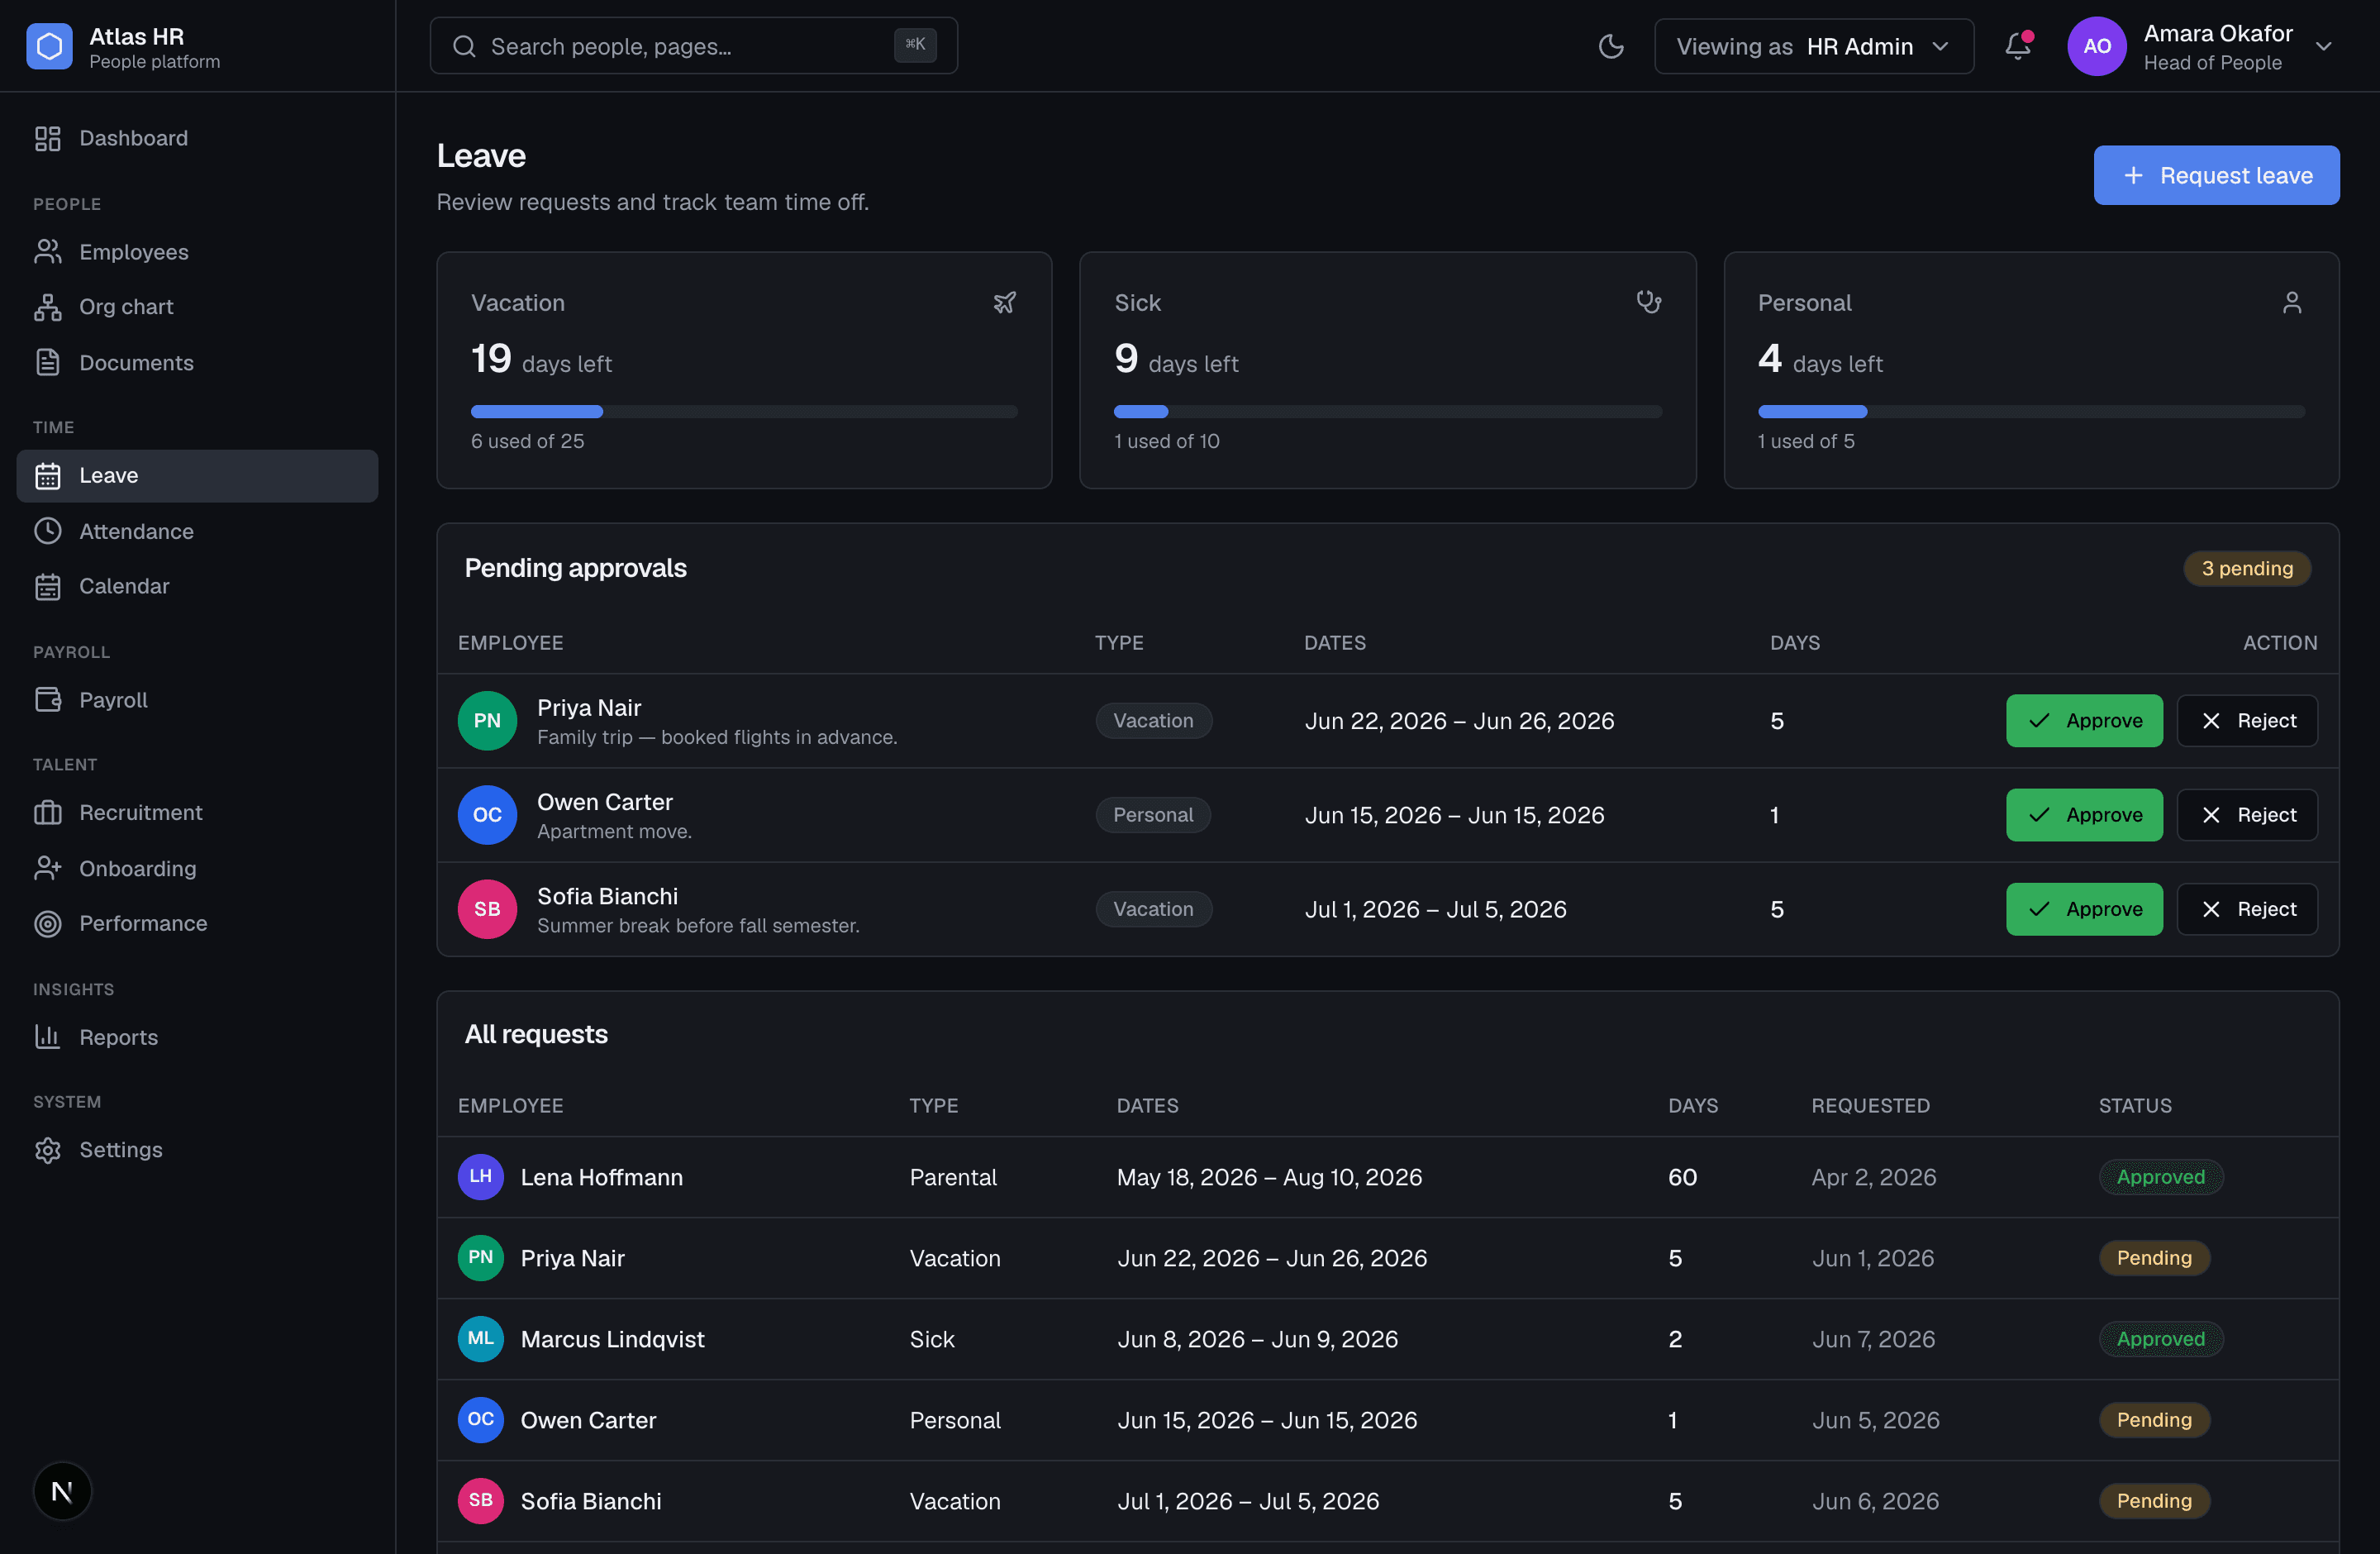Click the Leave calendar icon in sidebar
This screenshot has height=1554, width=2380.
tap(48, 476)
